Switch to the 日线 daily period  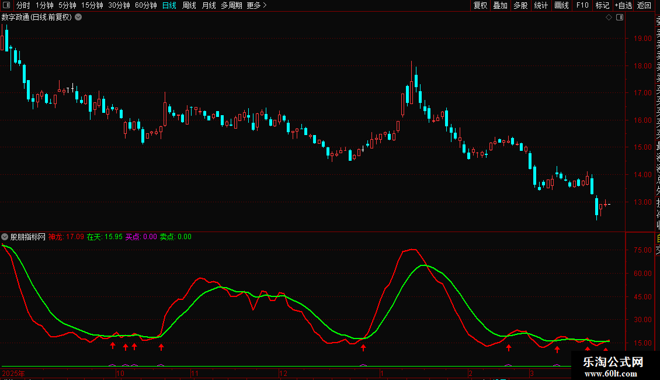tap(169, 5)
